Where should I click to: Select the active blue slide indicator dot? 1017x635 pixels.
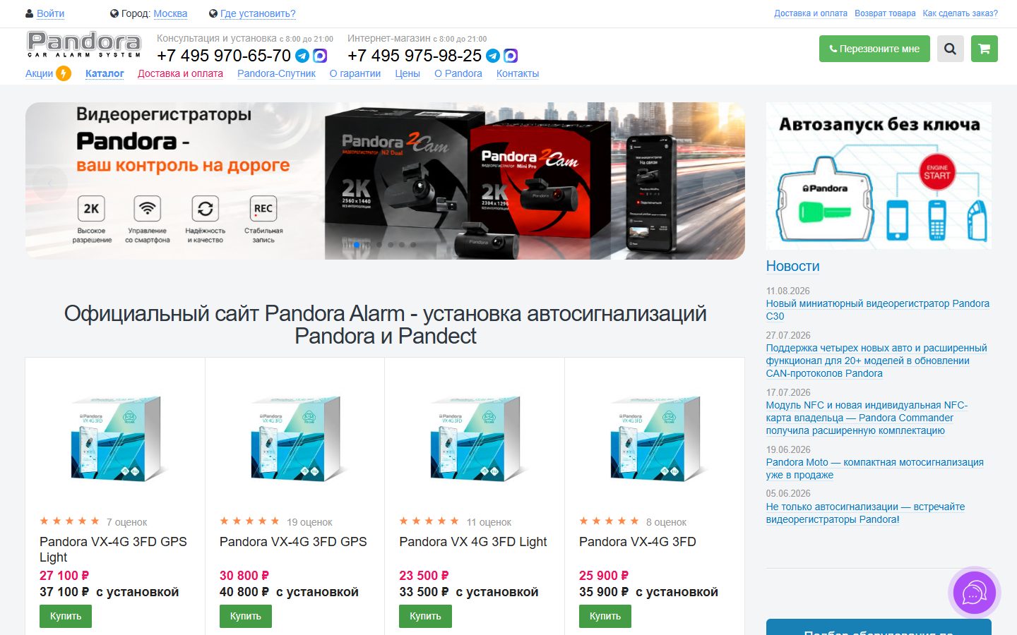(357, 245)
